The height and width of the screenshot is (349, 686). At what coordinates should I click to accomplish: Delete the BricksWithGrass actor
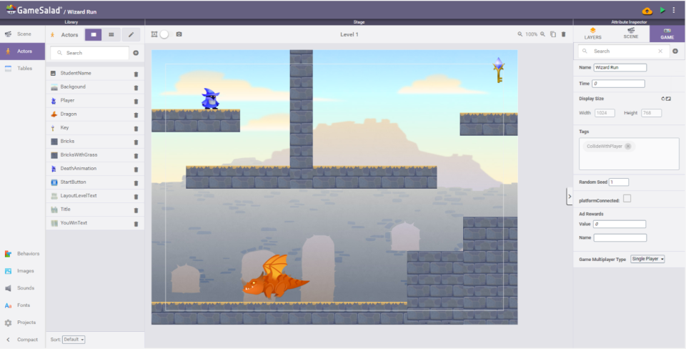coord(136,155)
